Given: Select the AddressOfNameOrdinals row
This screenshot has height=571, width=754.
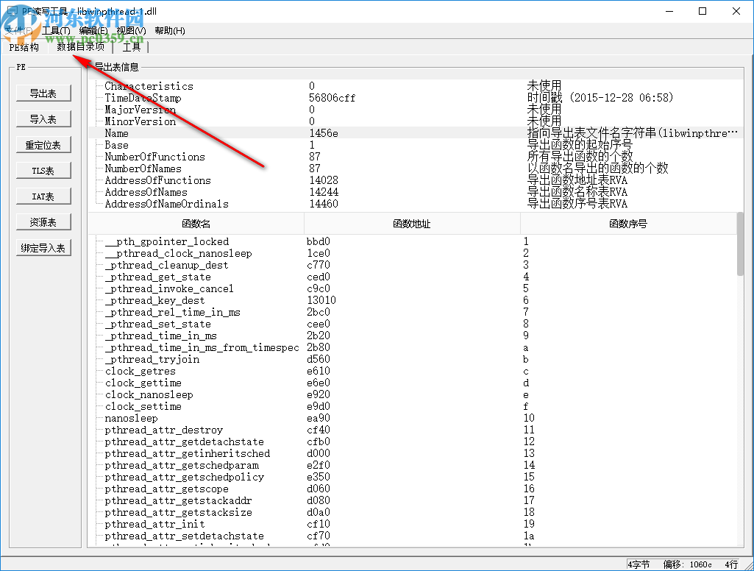Looking at the screenshot, I should point(416,204).
